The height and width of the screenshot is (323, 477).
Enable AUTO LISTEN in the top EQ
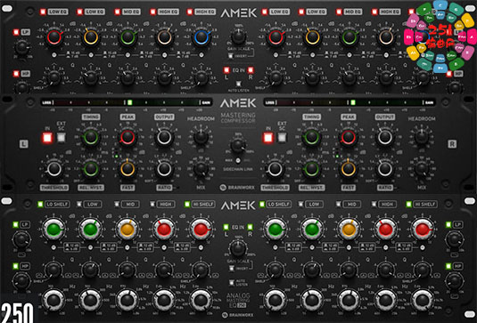click(x=239, y=84)
